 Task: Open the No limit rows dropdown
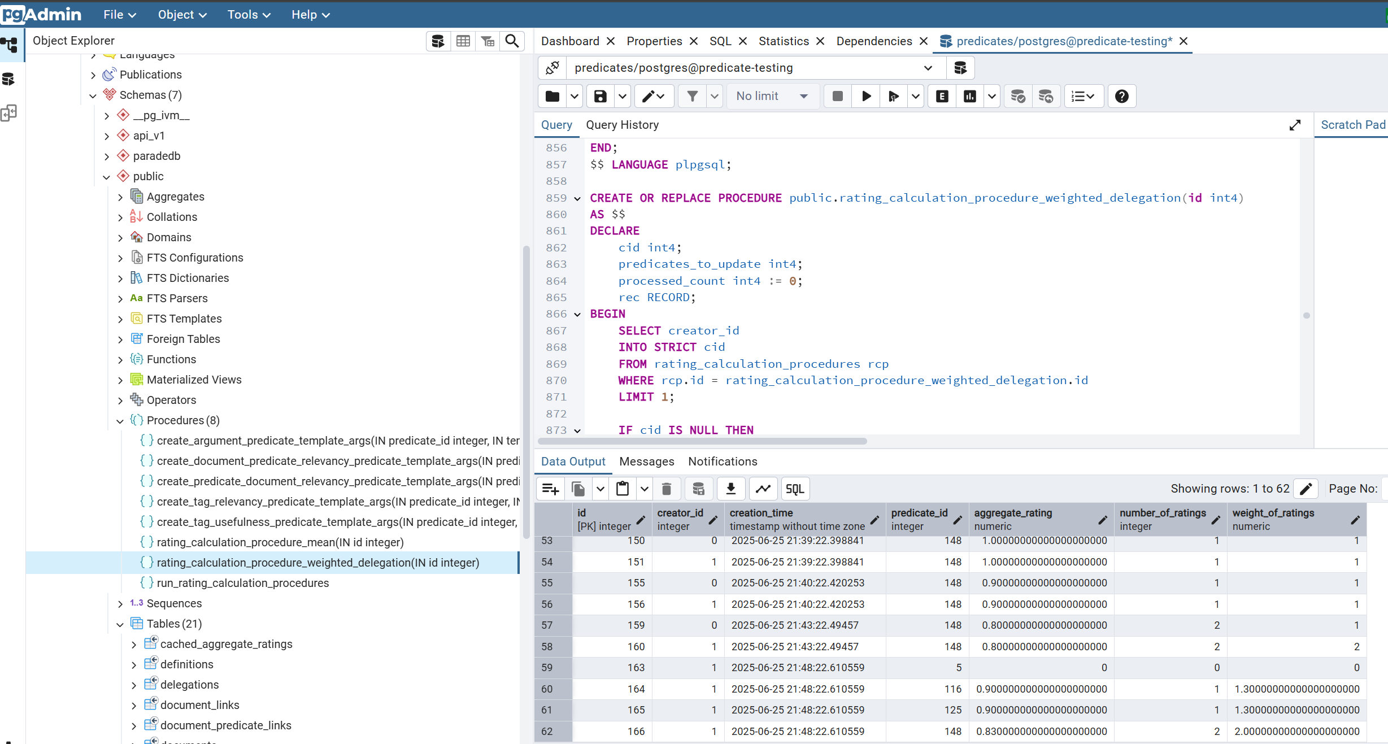(772, 96)
